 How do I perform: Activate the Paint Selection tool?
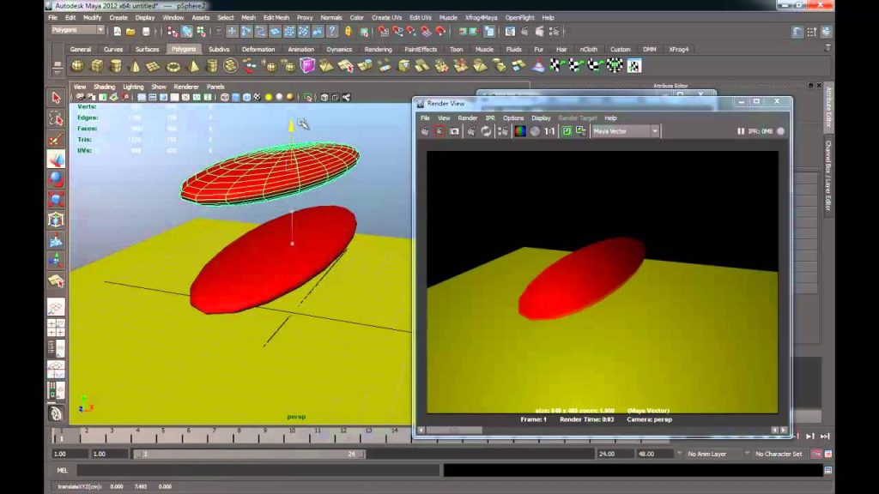[56, 139]
